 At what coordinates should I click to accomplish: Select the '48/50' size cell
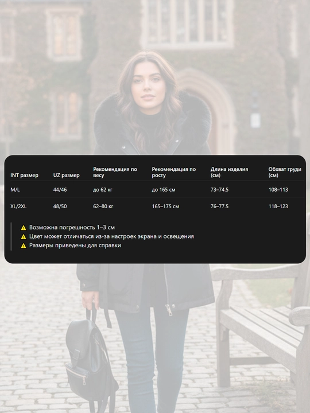[60, 206]
